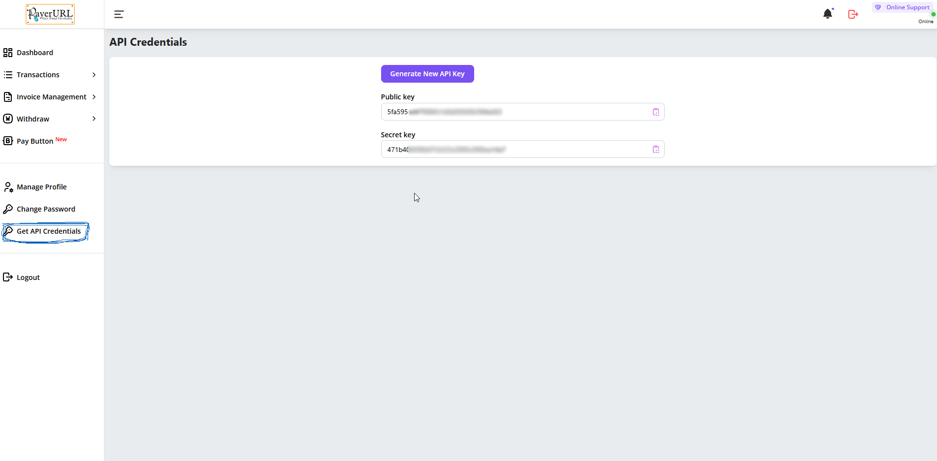
Task: Copy the public key with clipboard icon
Action: coord(656,112)
